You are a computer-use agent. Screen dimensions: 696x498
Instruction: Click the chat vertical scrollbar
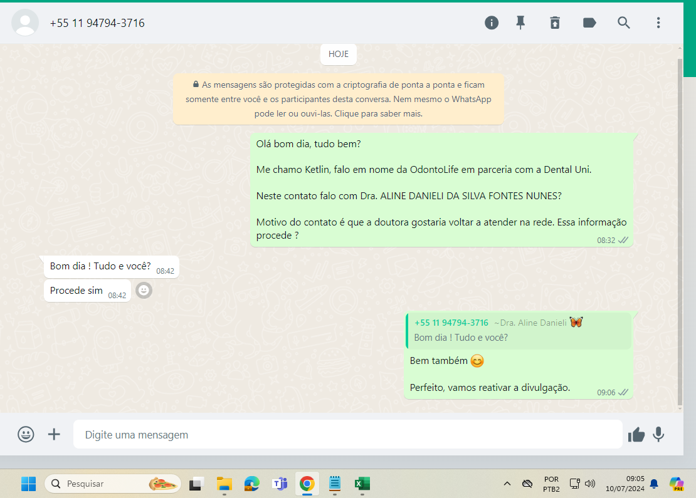point(680,231)
